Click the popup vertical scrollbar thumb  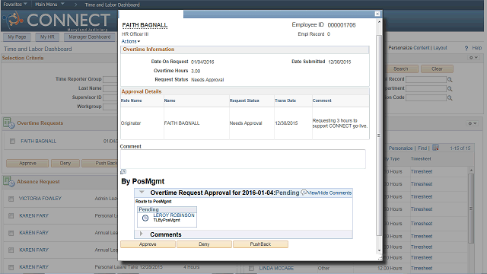(x=379, y=135)
